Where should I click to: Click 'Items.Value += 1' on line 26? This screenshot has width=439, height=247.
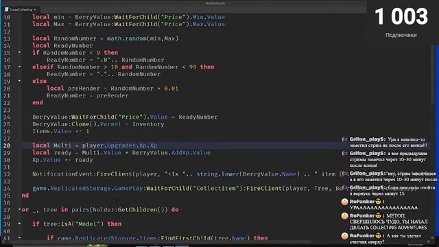pos(61,131)
